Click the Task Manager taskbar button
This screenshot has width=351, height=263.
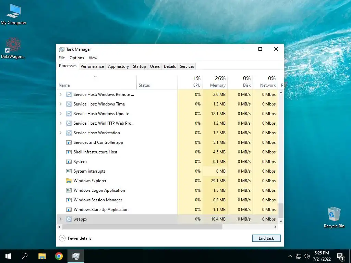coord(76,256)
